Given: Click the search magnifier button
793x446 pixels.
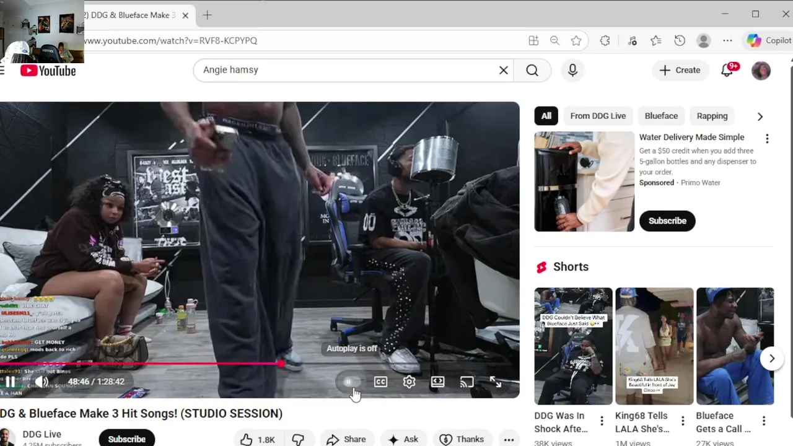Looking at the screenshot, I should point(532,70).
